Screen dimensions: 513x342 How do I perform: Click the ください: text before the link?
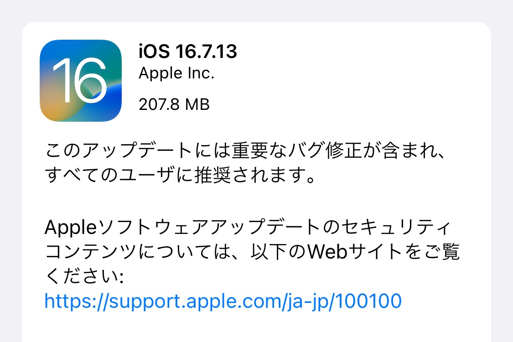click(84, 276)
